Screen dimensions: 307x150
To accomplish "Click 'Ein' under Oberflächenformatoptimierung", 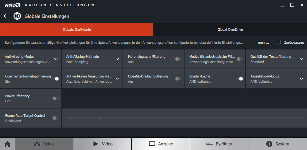I will pyautogui.click(x=7, y=81).
